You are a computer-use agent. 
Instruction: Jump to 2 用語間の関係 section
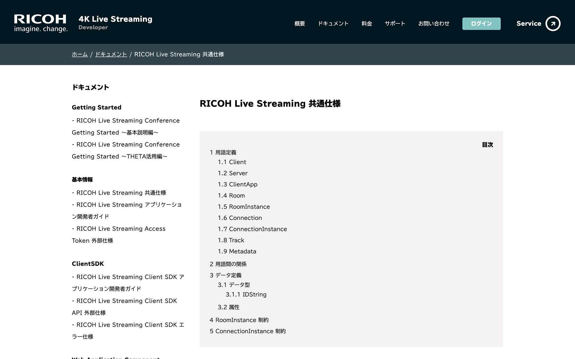pos(228,264)
